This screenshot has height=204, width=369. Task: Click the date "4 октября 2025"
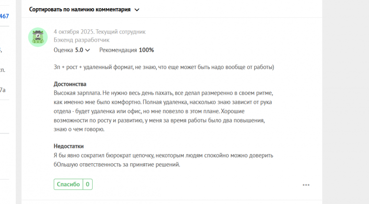(x=76, y=32)
